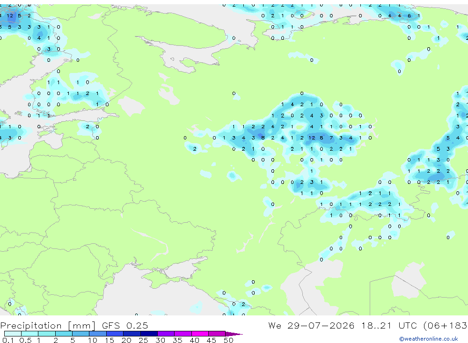Select the 2–5 mm legend color box
Image resolution: width=468 pixels, height=343 pixels.
coord(64,334)
